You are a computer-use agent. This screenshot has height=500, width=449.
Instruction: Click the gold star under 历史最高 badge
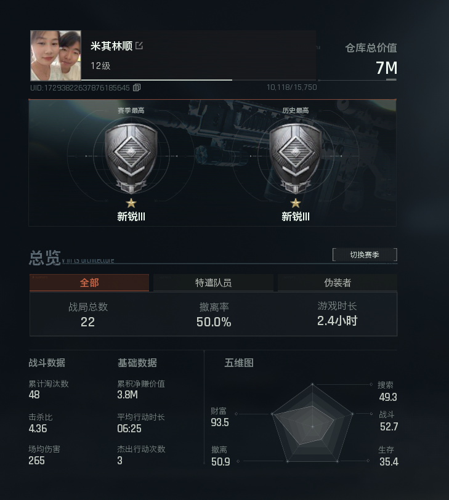296,203
